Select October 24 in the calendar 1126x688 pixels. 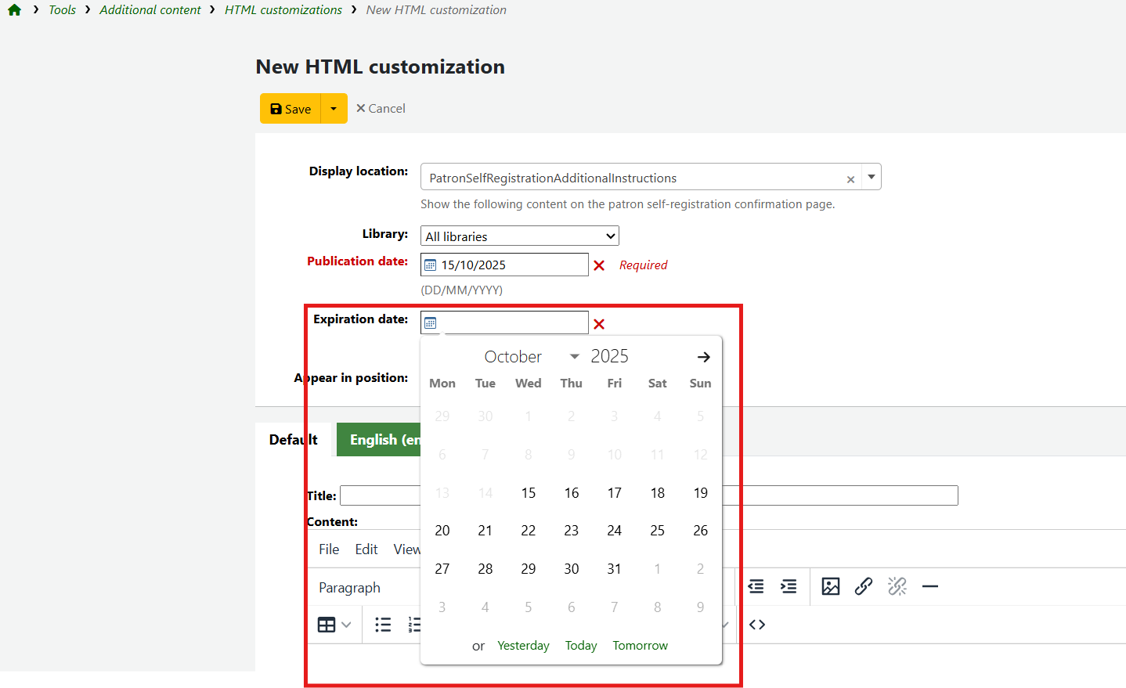click(614, 531)
